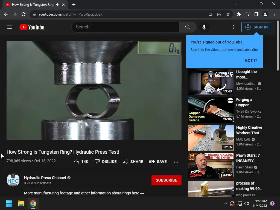Toggle Chrome side panel
The image size is (280, 210).
(256, 14)
